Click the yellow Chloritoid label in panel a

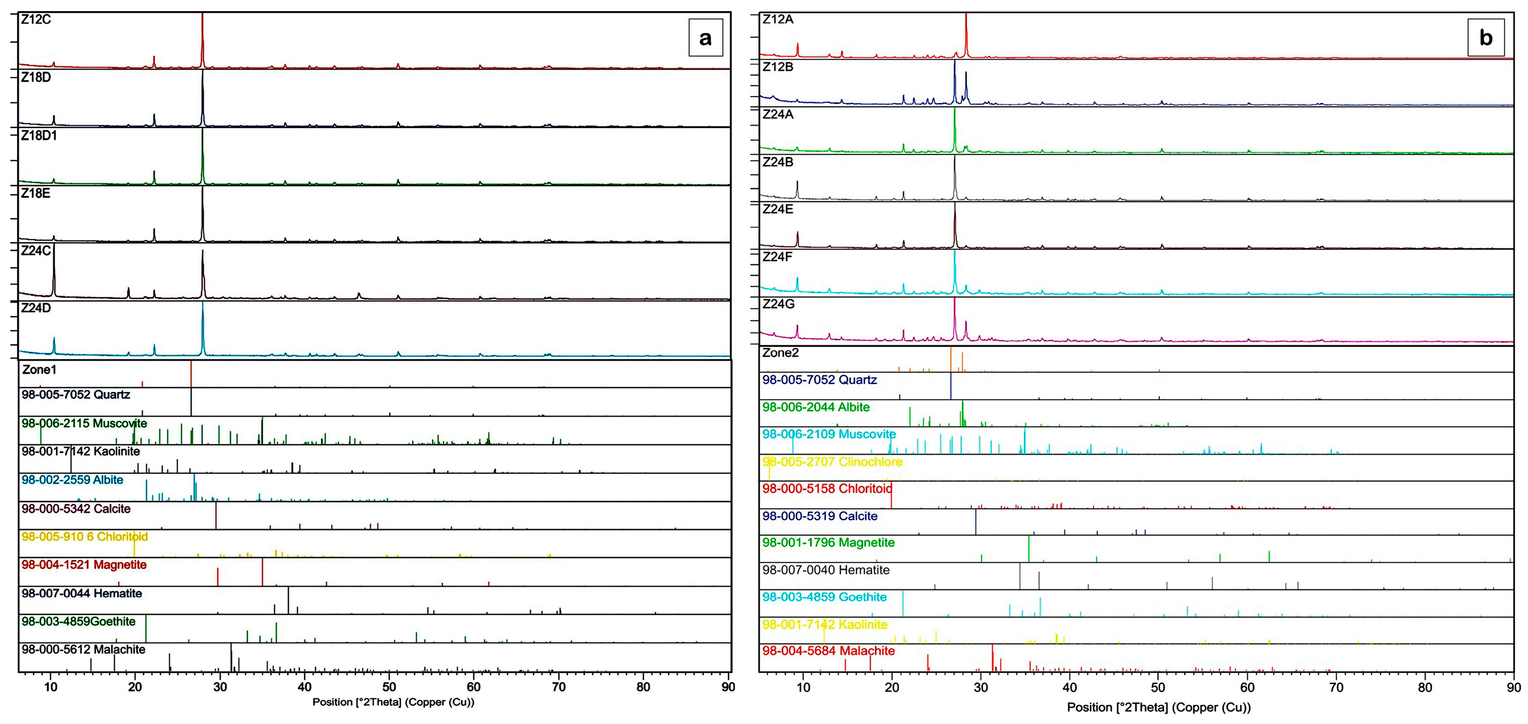[85, 537]
